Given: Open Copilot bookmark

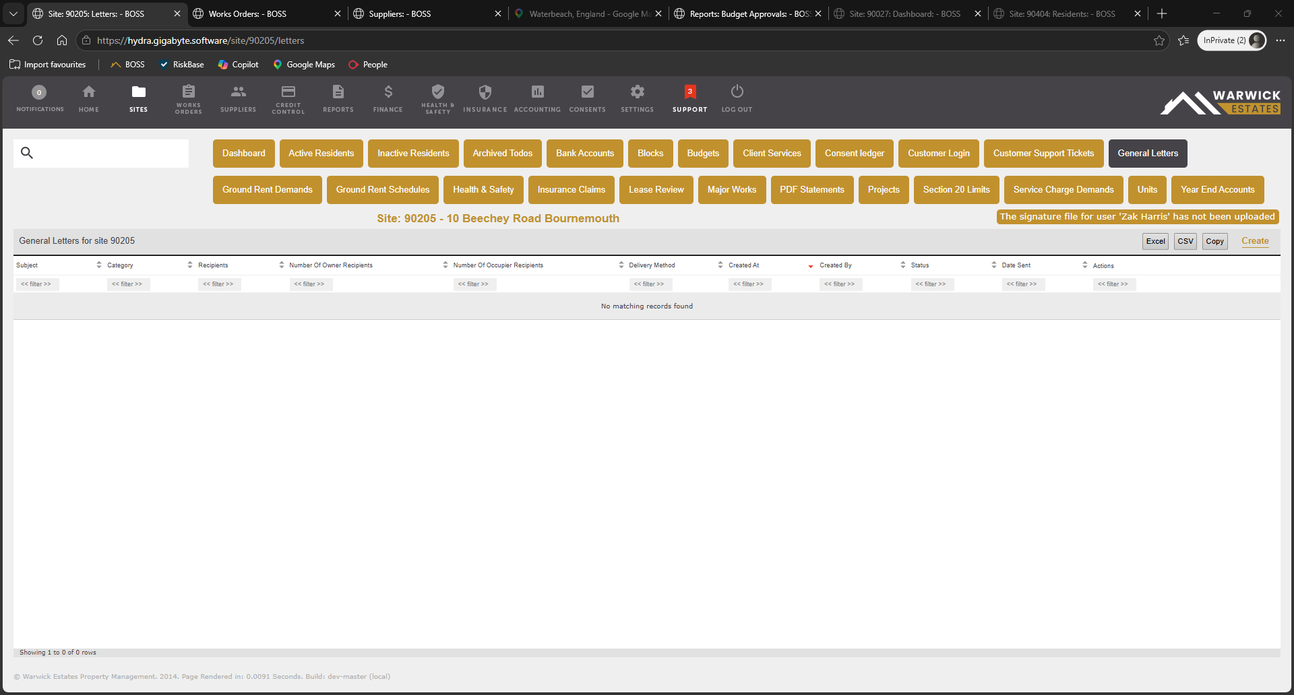Looking at the screenshot, I should (x=239, y=65).
